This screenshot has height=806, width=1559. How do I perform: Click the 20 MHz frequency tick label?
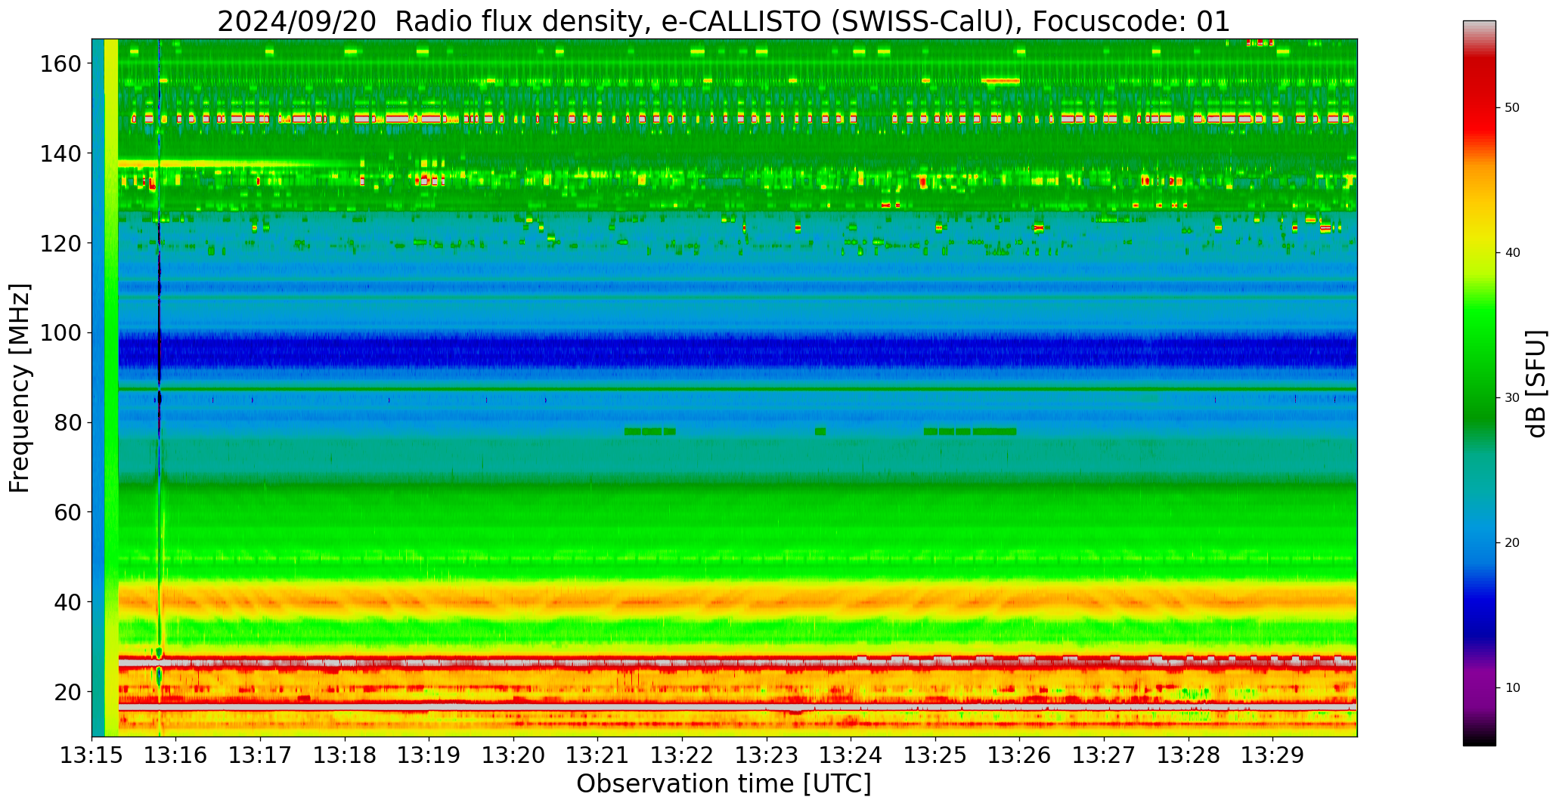67,692
